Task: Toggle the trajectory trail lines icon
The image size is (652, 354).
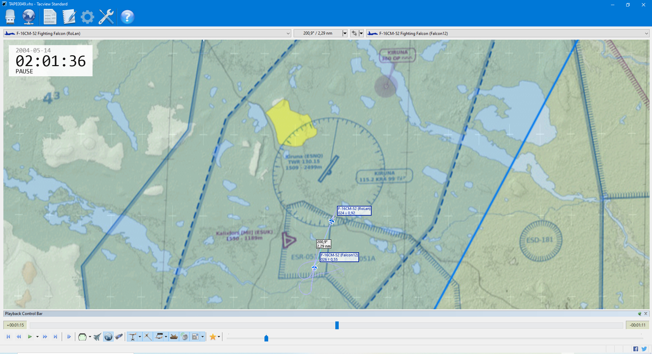Action: (148, 337)
